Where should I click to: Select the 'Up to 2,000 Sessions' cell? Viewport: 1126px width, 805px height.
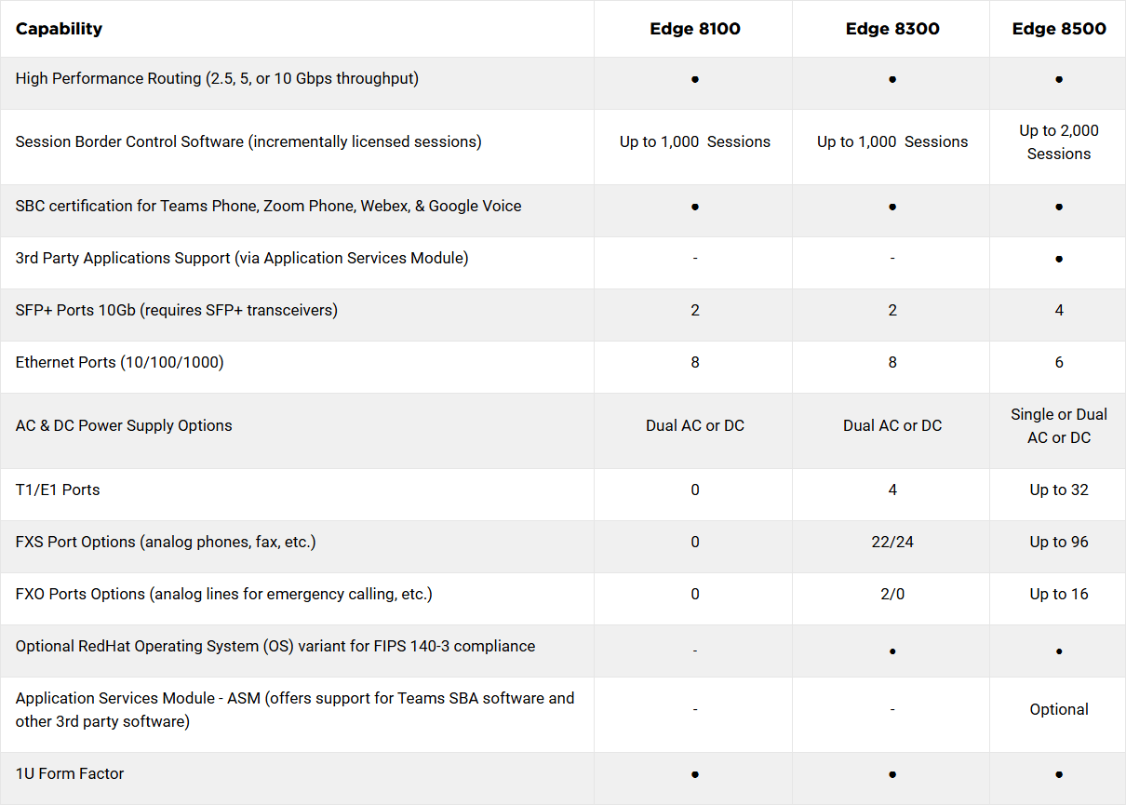click(x=1059, y=142)
